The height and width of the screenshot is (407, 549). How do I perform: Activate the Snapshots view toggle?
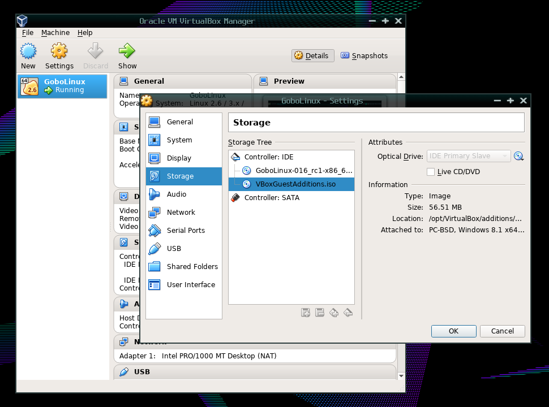click(x=364, y=55)
